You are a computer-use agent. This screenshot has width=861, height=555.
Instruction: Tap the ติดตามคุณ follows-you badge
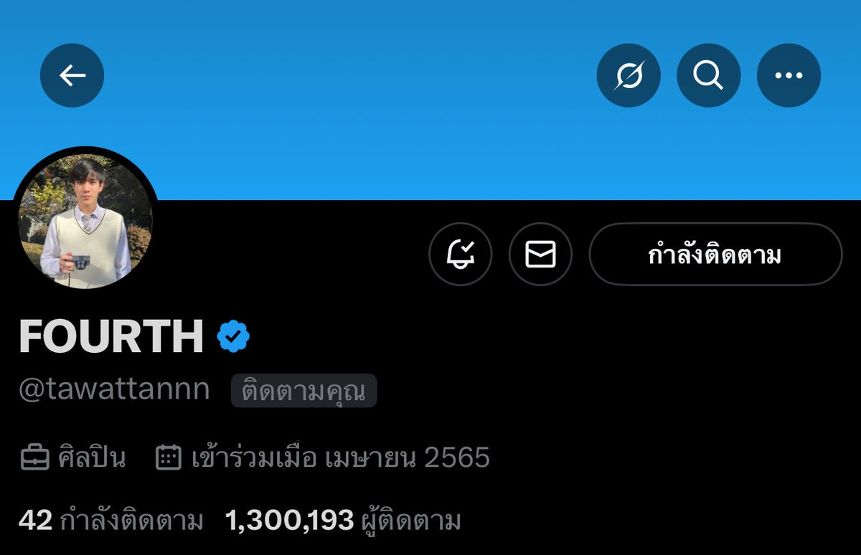[304, 392]
